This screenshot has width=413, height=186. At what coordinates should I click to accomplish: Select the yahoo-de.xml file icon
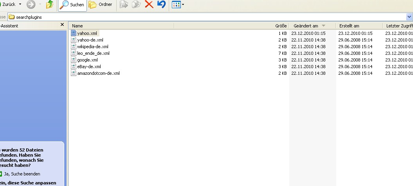(74, 40)
